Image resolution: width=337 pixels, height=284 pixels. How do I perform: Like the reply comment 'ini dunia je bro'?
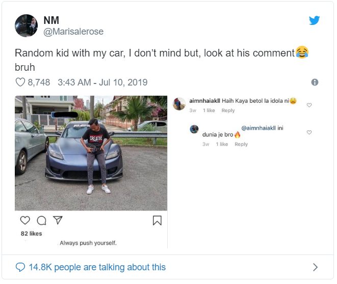click(x=309, y=132)
